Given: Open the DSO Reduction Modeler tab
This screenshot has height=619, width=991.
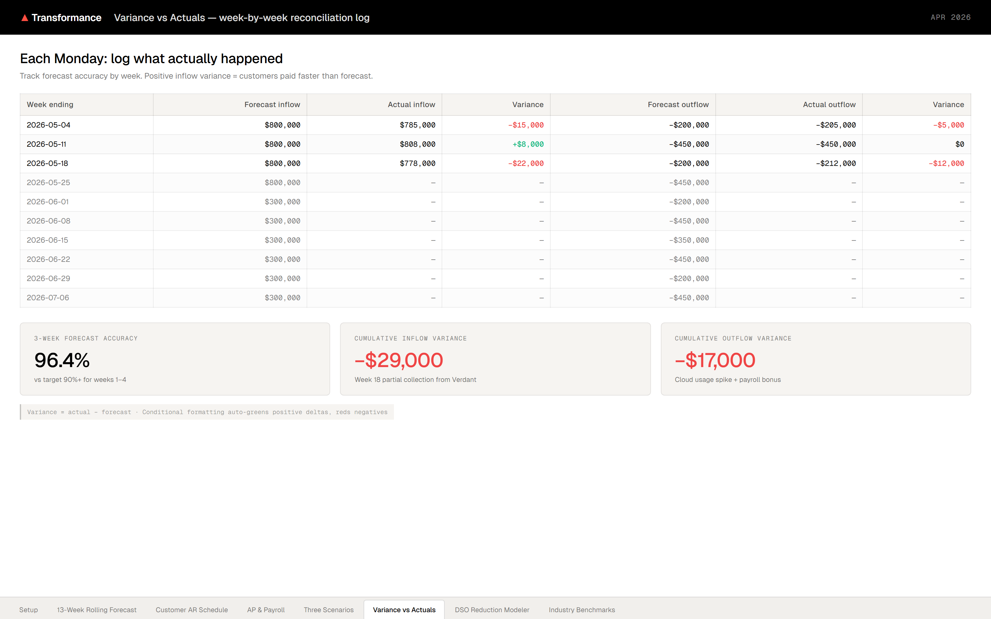Looking at the screenshot, I should [492, 610].
